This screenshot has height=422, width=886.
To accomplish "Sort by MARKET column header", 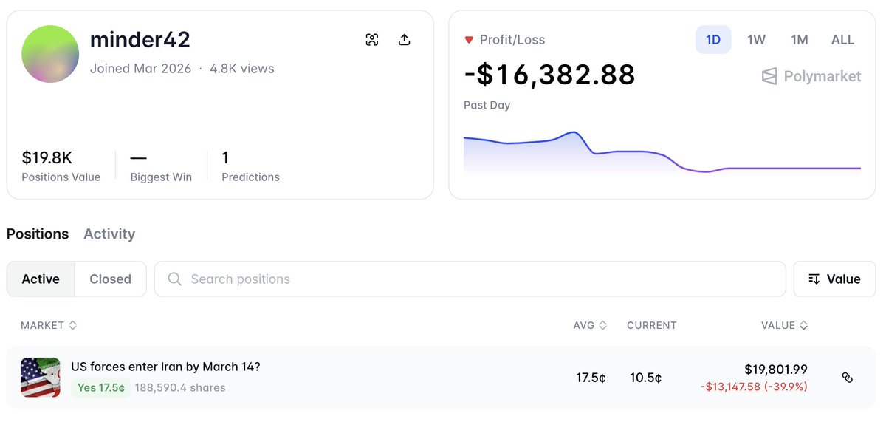I will point(49,325).
